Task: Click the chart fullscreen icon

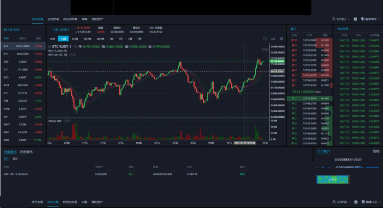Action: click(265, 38)
